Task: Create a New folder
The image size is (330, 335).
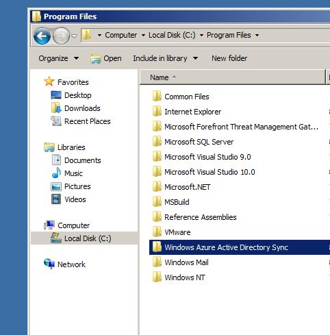Action: [x=229, y=58]
